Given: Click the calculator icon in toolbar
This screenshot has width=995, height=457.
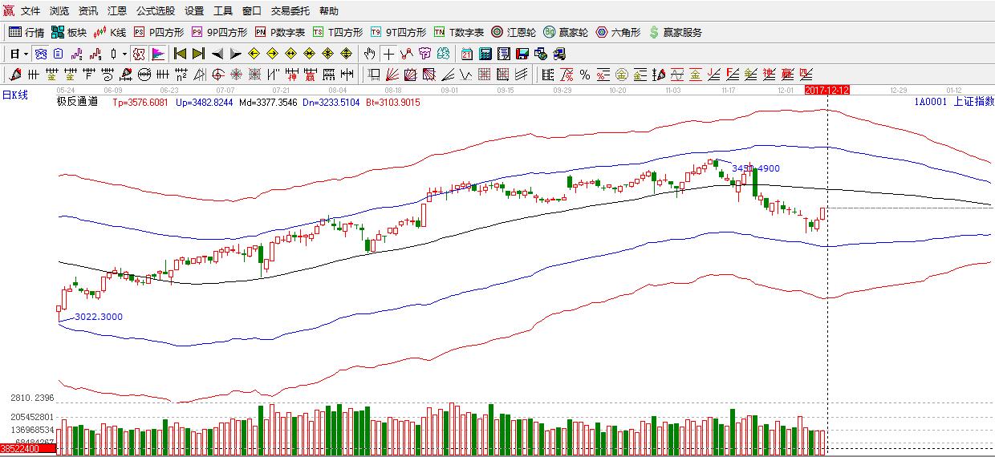Looking at the screenshot, I should pos(485,55).
